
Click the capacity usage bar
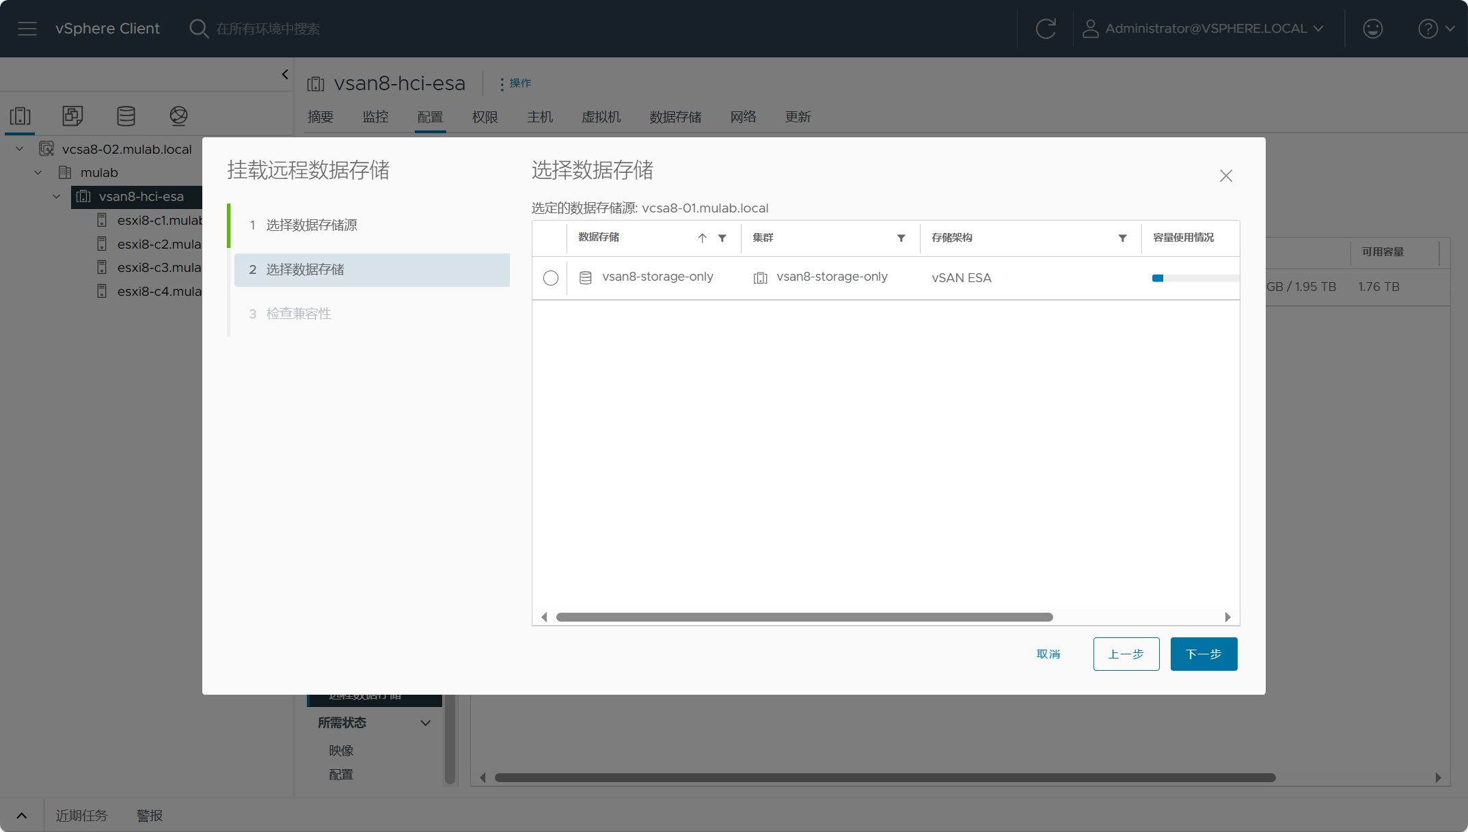(x=1195, y=278)
